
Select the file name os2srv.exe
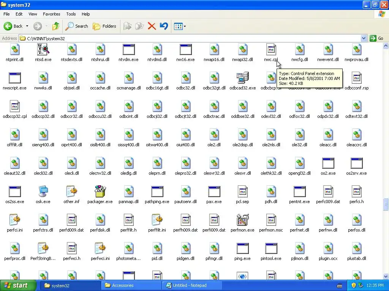pyautogui.click(x=356, y=173)
